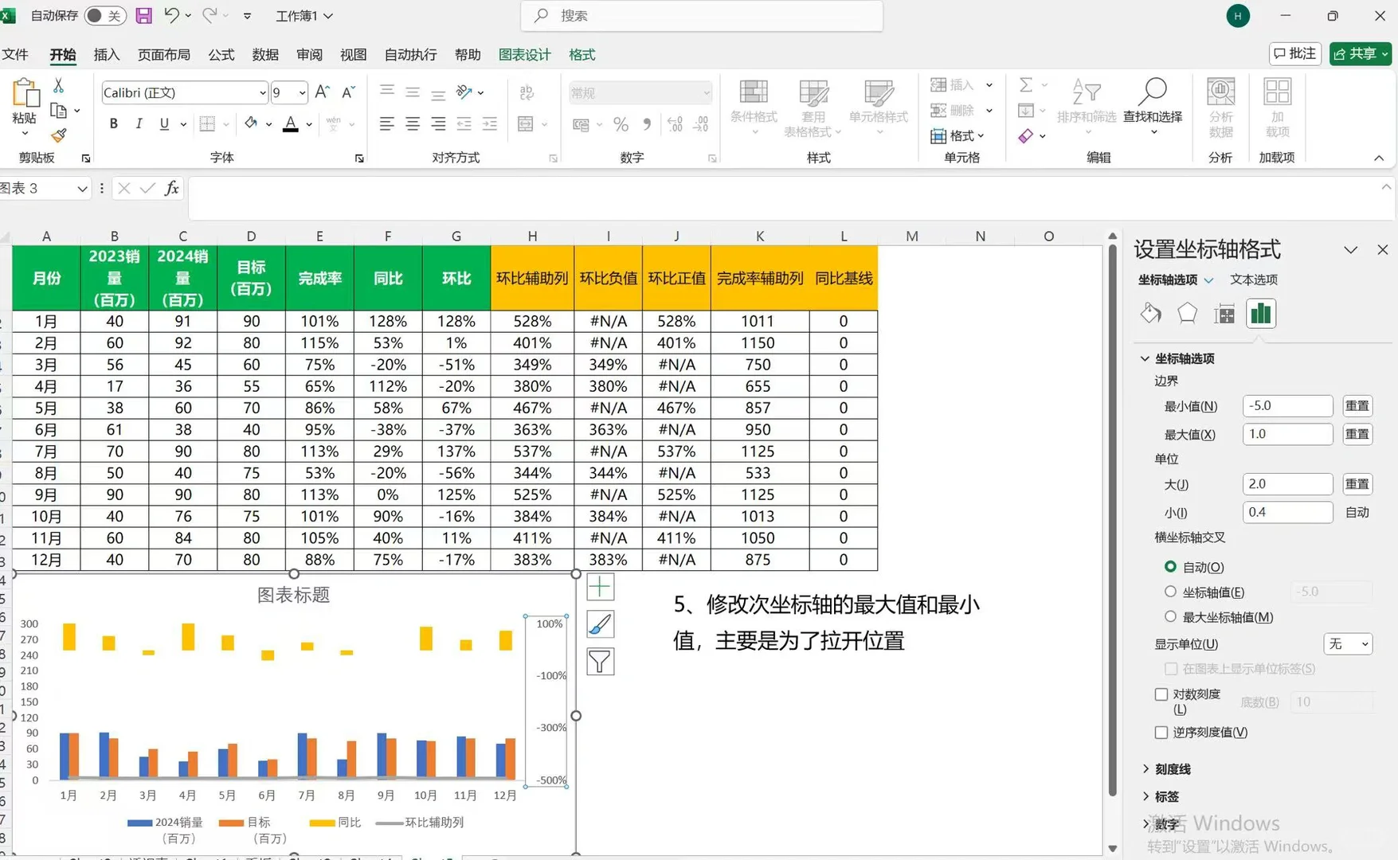Switch to 文本选项 in format pane
Screen dimensions: 1398x860
click(x=1254, y=279)
